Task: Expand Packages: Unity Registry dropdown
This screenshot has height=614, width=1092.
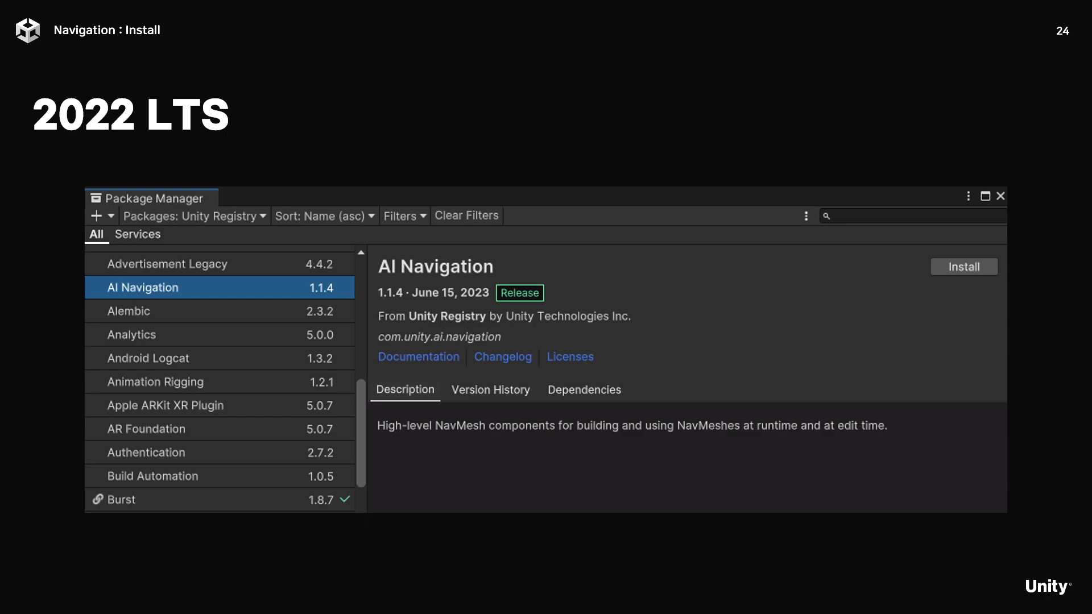Action: click(195, 216)
